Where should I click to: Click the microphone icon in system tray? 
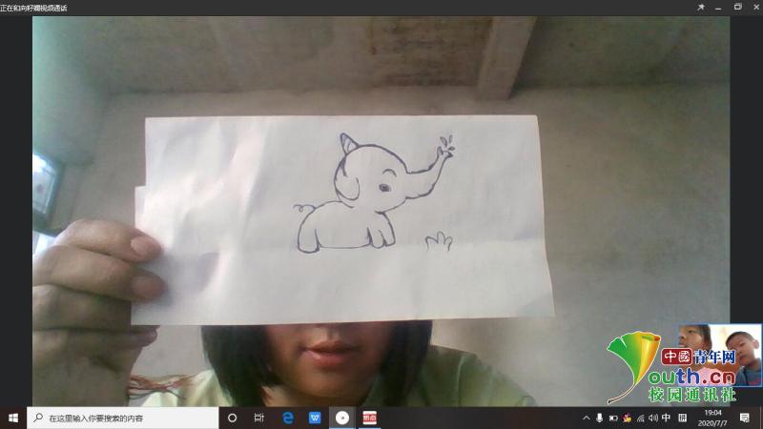coord(600,418)
